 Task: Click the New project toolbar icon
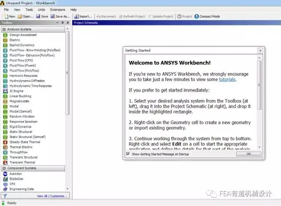(7, 17)
